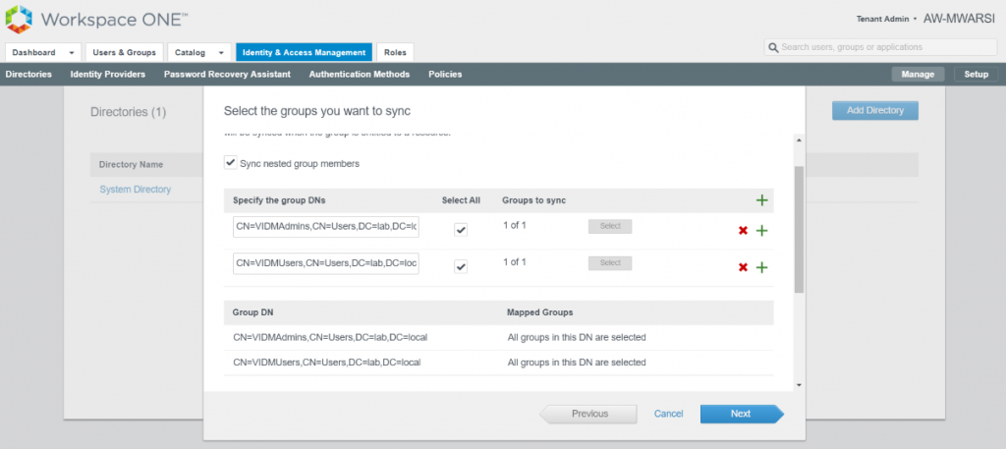Open the Users & Groups tab

pos(125,53)
